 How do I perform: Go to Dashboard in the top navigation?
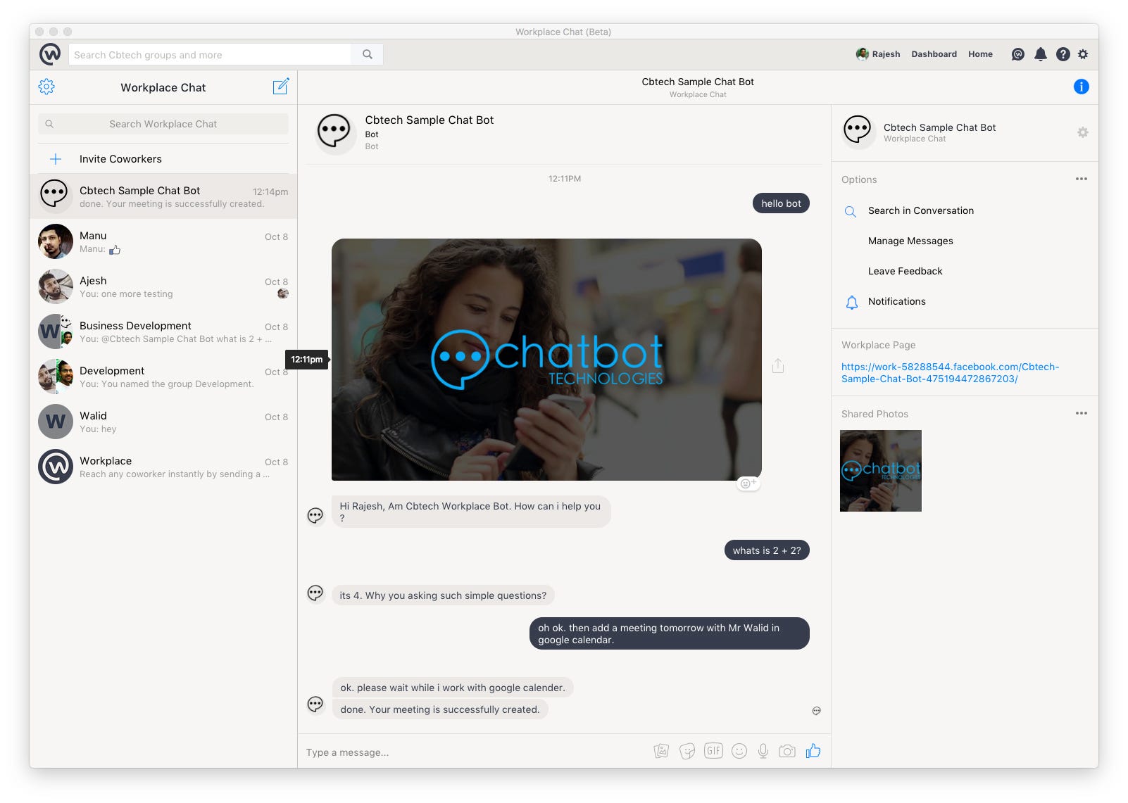point(934,54)
